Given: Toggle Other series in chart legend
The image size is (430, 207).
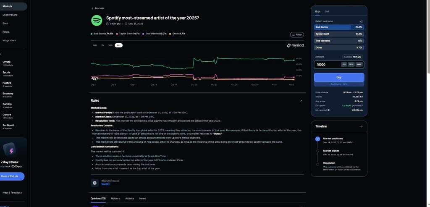Looking at the screenshot, I should pos(177,34).
